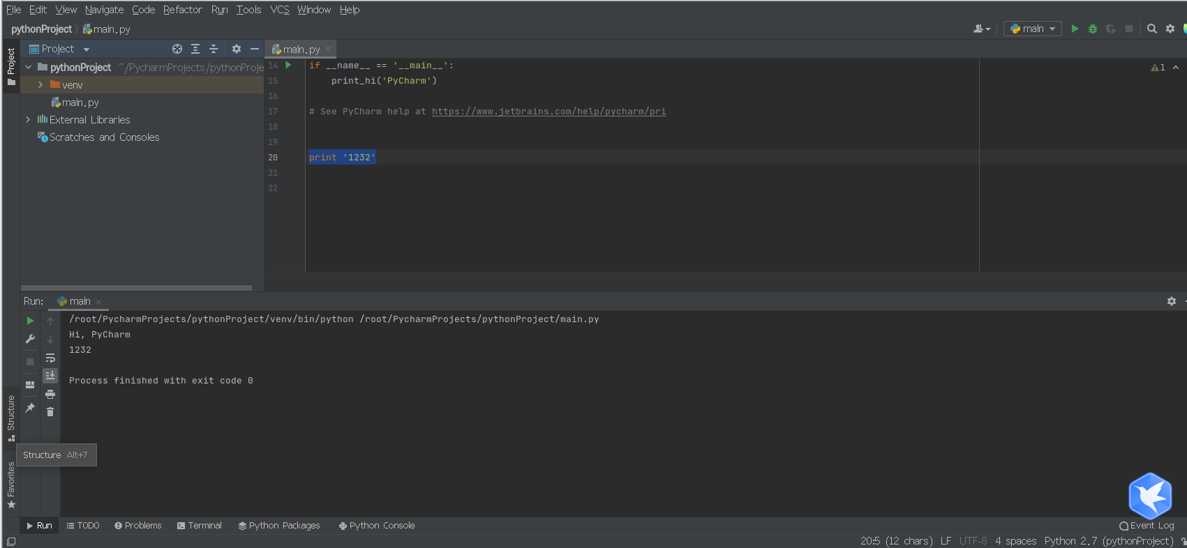Click the locate opened file target icon

click(x=177, y=49)
